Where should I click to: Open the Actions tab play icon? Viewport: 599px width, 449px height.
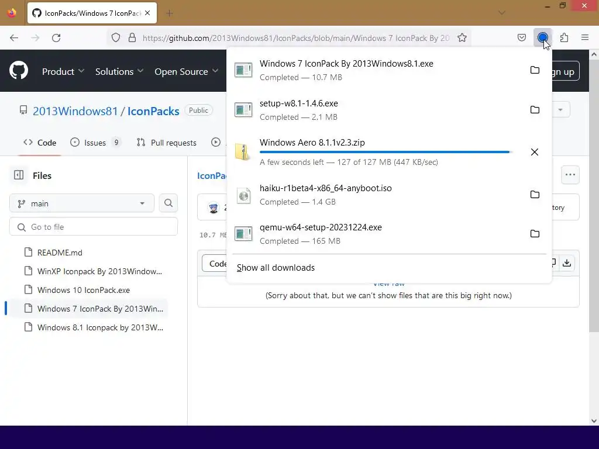pos(216,142)
